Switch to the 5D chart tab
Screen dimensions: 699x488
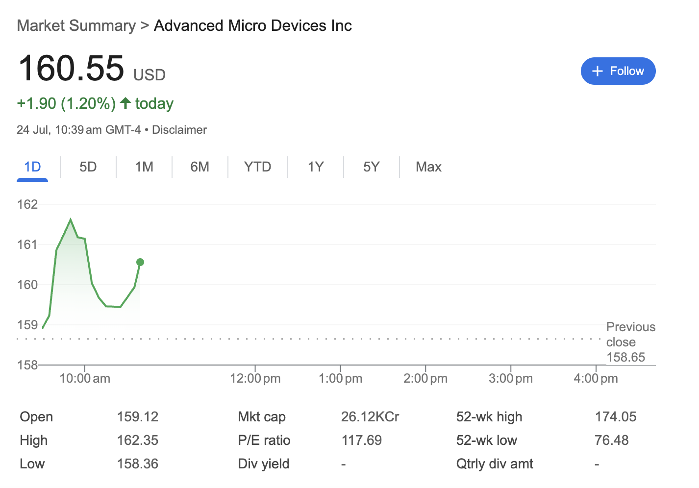click(88, 167)
